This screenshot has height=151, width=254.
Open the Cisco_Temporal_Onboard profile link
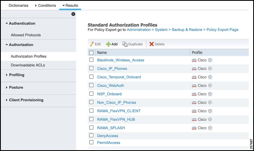(119, 77)
